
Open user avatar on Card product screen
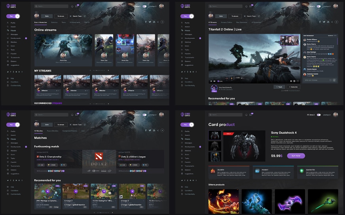[336, 114]
